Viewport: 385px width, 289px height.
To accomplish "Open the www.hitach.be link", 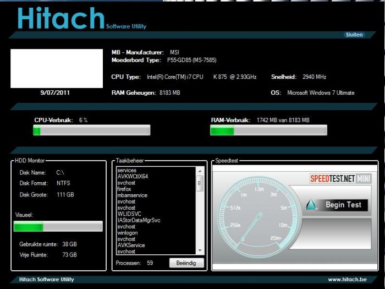I will coord(347,280).
